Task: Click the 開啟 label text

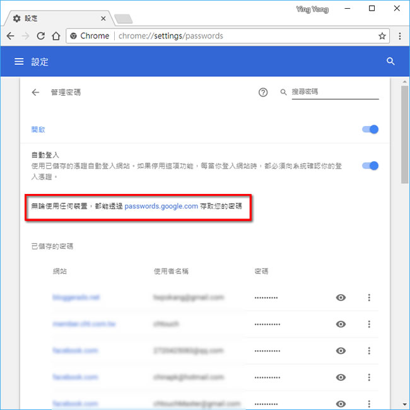Action: [x=38, y=130]
